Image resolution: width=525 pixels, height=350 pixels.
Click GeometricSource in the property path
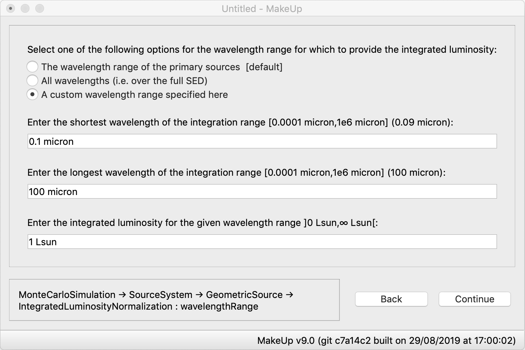[x=244, y=295]
